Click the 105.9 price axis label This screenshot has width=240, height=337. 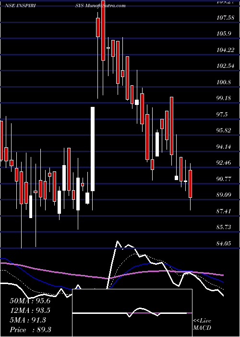pos(224,34)
